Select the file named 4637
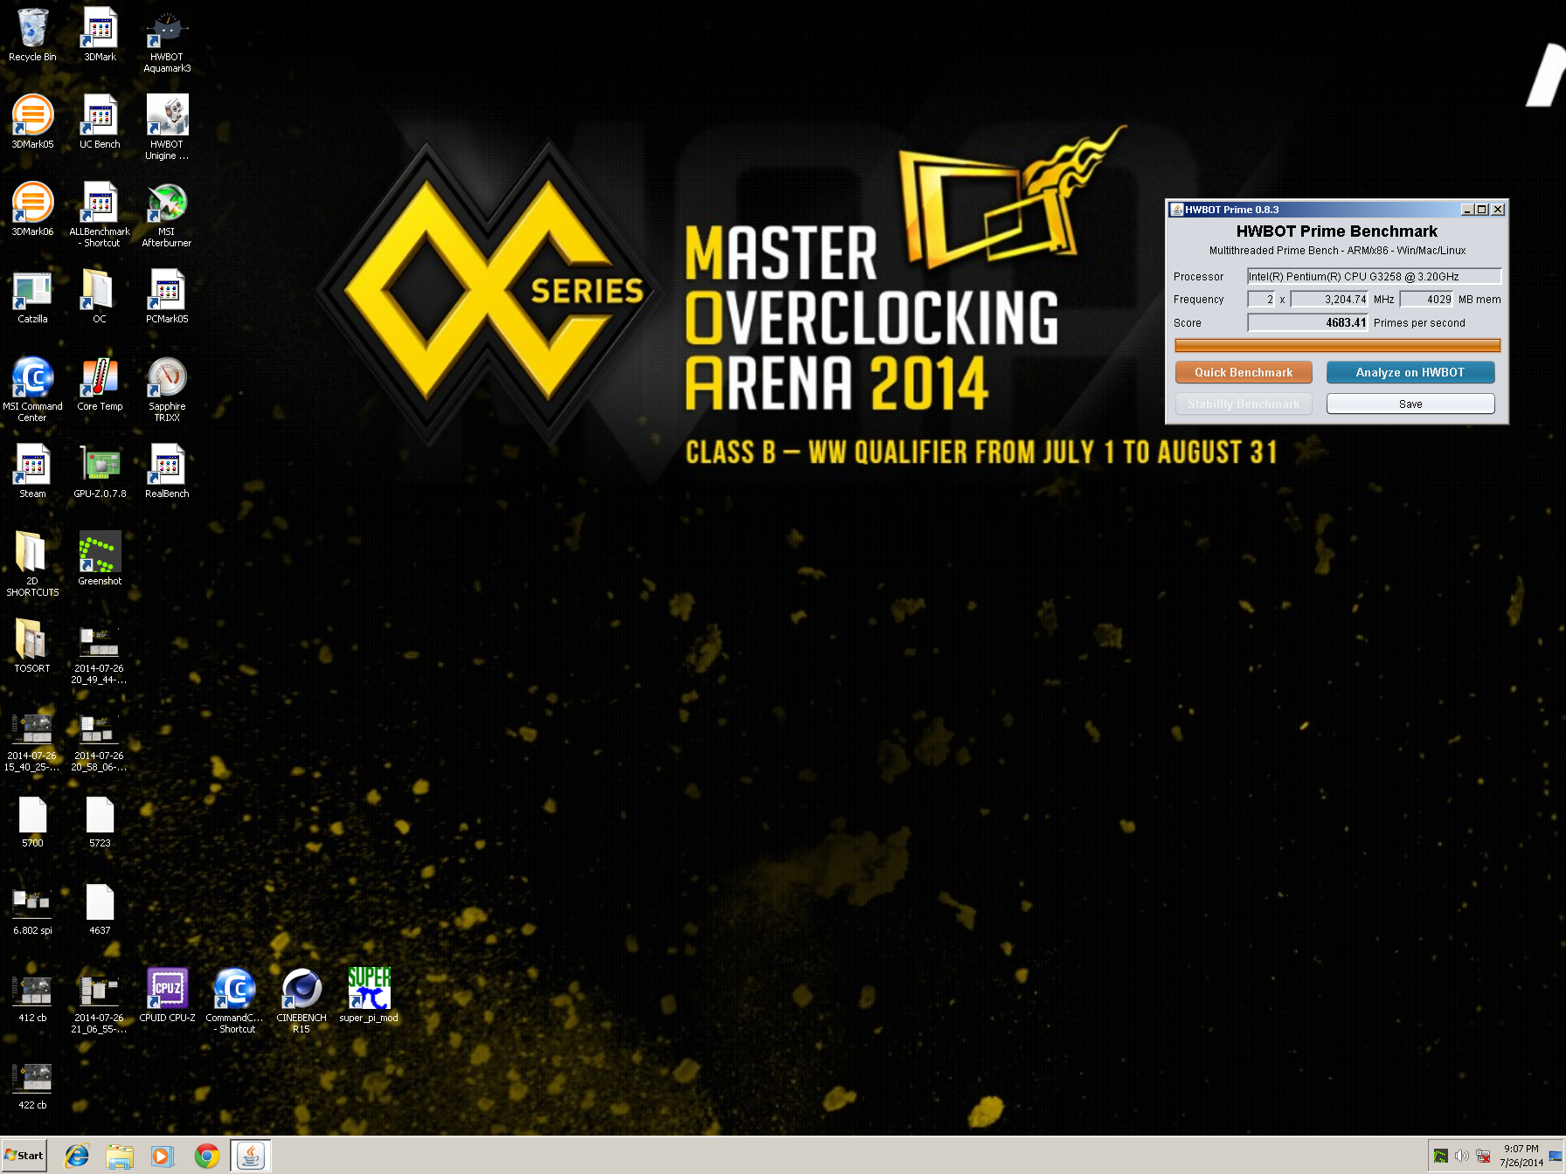Screen dimensions: 1566x1174 tap(100, 908)
